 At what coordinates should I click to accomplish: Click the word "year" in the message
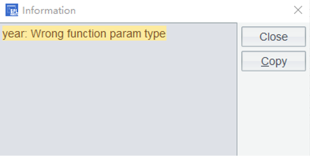point(14,34)
